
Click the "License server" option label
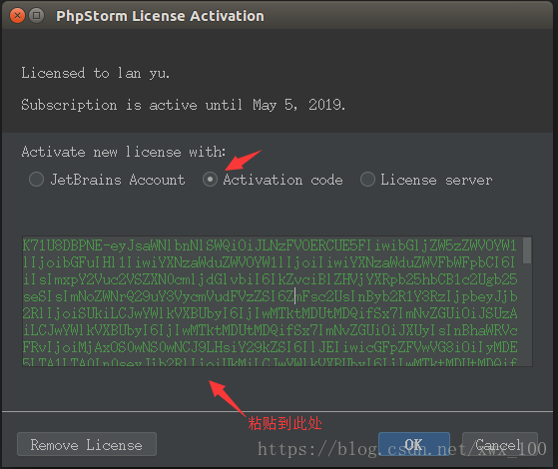click(436, 180)
